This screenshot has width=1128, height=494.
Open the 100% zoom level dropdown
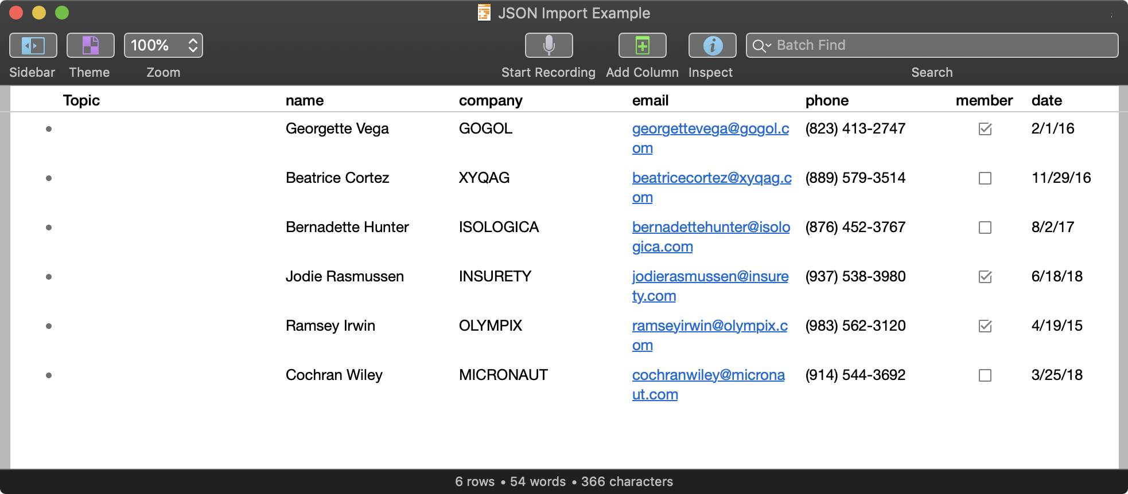click(x=163, y=45)
